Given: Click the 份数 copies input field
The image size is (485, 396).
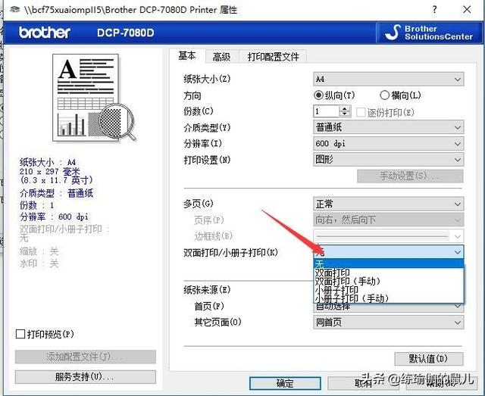Looking at the screenshot, I should (x=327, y=111).
